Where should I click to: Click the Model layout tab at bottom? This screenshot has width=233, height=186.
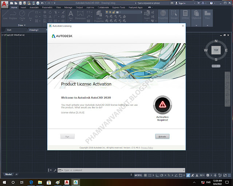click(x=8, y=174)
